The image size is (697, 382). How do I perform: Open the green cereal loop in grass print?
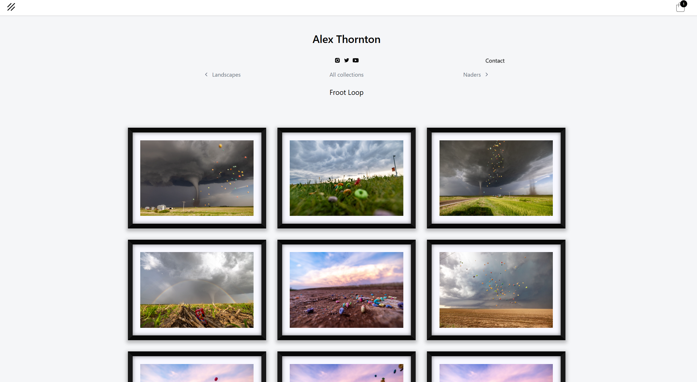point(346,178)
